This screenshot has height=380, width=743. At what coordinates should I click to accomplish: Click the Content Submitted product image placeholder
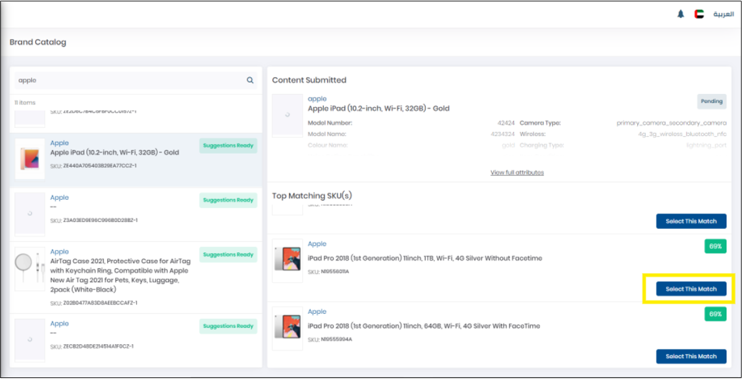point(287,115)
